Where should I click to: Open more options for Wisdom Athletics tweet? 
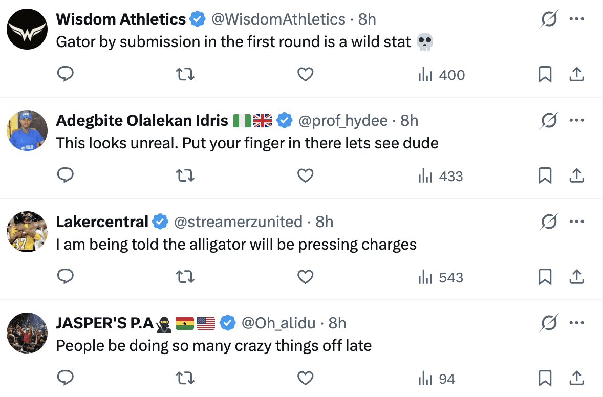click(x=576, y=19)
